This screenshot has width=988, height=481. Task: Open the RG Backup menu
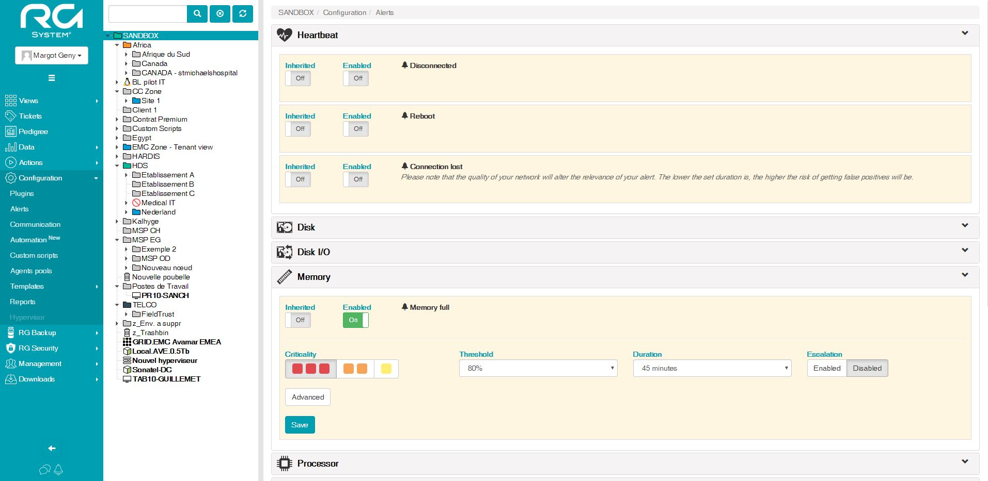(52, 333)
